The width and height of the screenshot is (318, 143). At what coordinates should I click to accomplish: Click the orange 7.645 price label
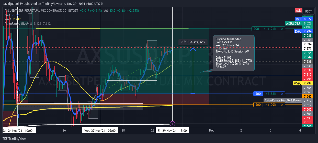coord(308,96)
